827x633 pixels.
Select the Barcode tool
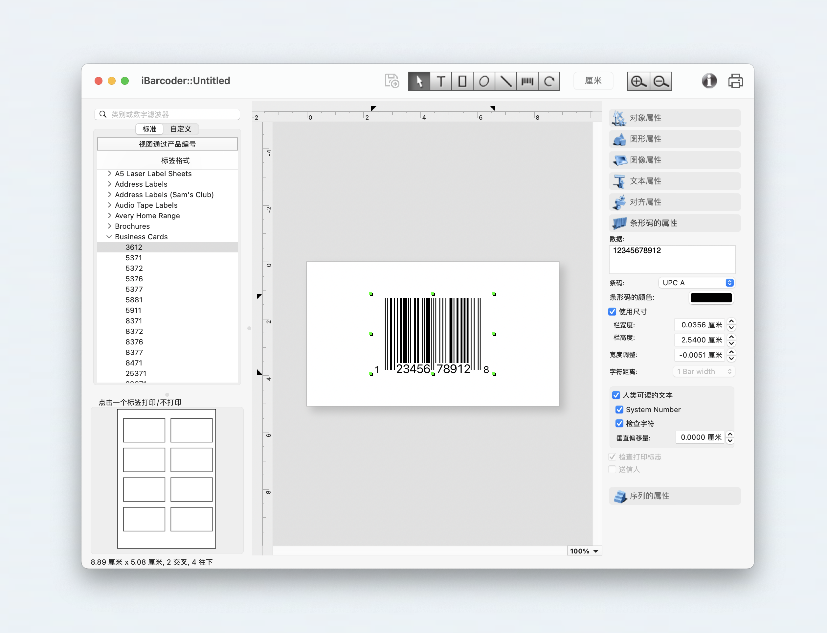click(527, 81)
